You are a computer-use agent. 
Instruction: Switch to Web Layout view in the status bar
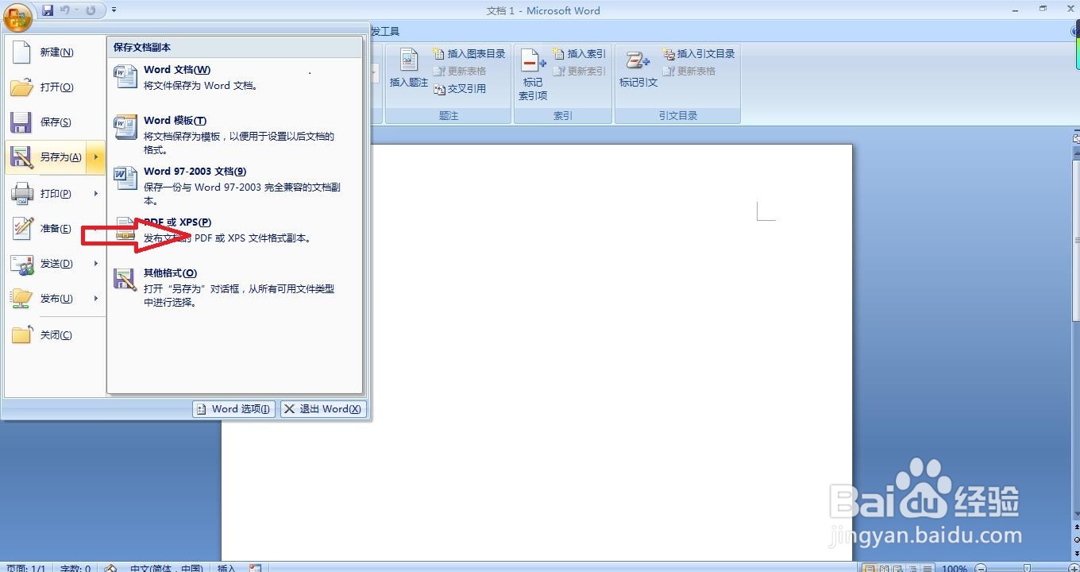tap(898, 569)
